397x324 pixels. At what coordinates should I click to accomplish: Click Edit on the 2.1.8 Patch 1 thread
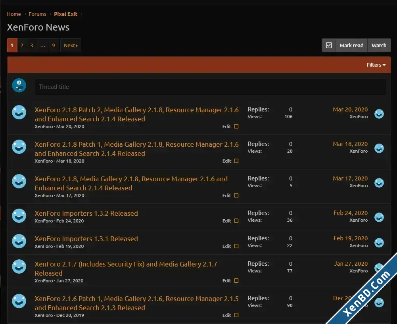[x=226, y=161]
